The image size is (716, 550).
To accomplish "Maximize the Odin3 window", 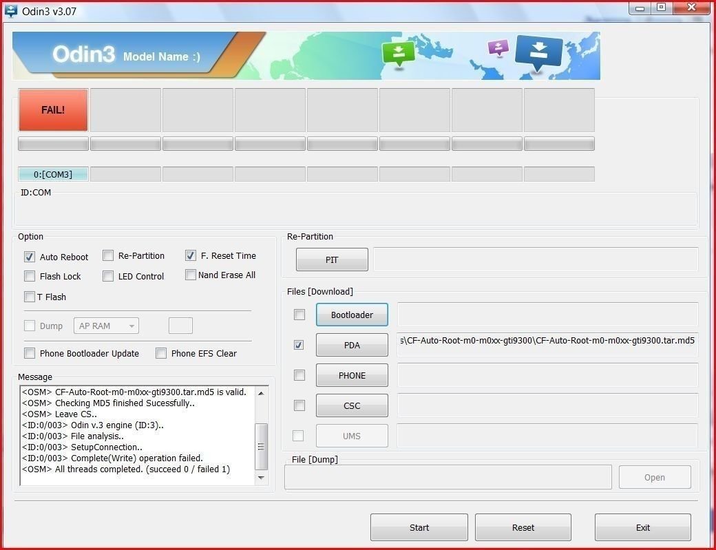I will click(661, 8).
